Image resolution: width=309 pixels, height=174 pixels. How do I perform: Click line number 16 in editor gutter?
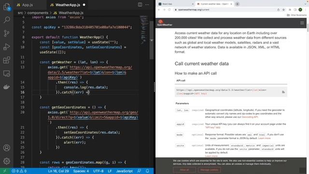[x=22, y=92]
